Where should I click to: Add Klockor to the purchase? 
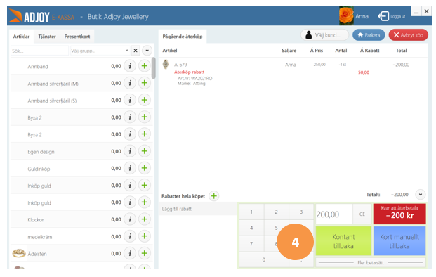[x=145, y=219]
